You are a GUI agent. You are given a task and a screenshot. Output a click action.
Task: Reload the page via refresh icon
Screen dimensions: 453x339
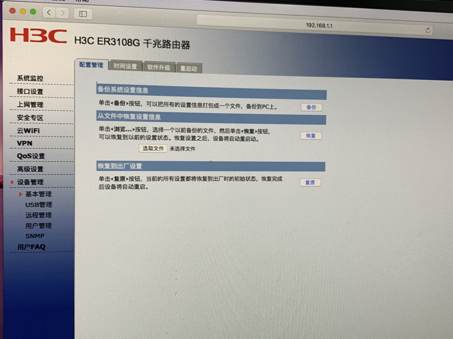point(428,31)
